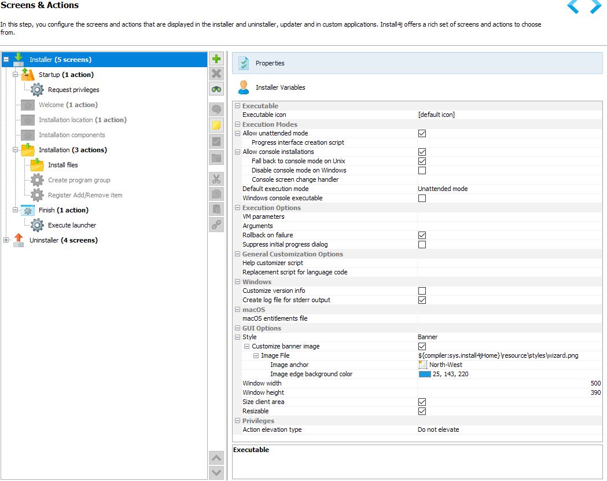Screen dimensions: 607x481
Task: Click the yellow sticky note icon
Action: [x=216, y=125]
